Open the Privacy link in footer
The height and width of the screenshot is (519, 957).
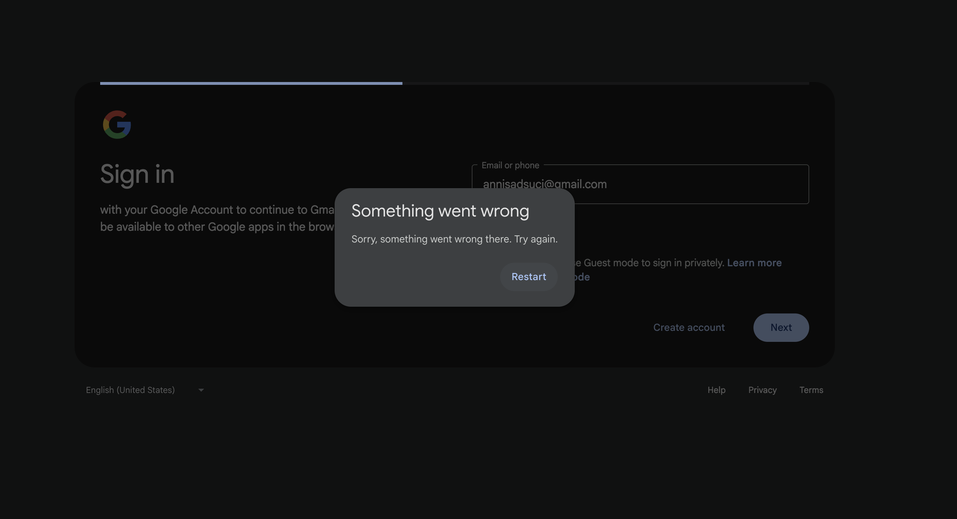point(762,390)
